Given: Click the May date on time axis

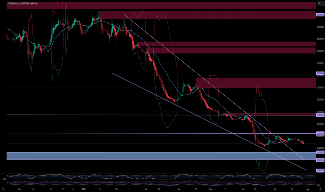Looking at the screenshot, I should click(211, 189).
